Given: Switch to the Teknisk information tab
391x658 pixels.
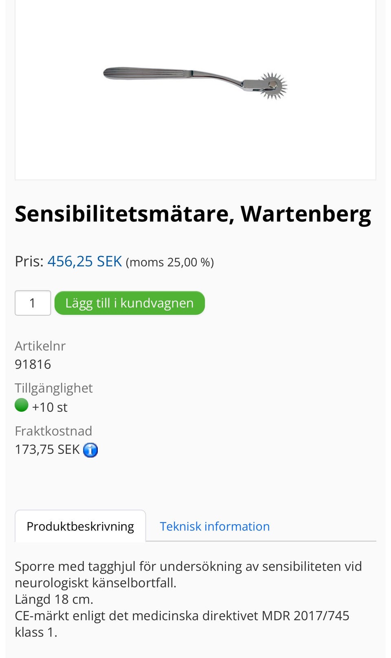Looking at the screenshot, I should pos(215,526).
